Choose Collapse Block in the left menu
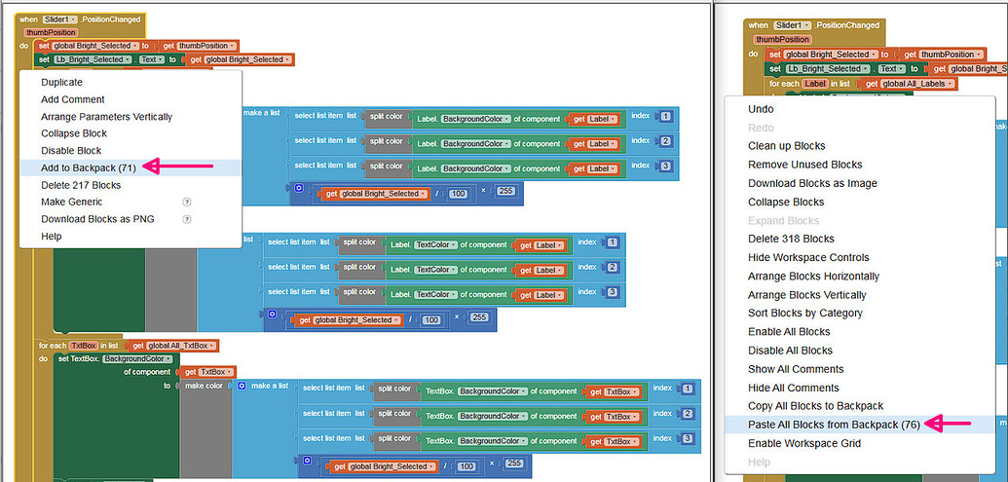Image resolution: width=1008 pixels, height=482 pixels. pos(74,133)
